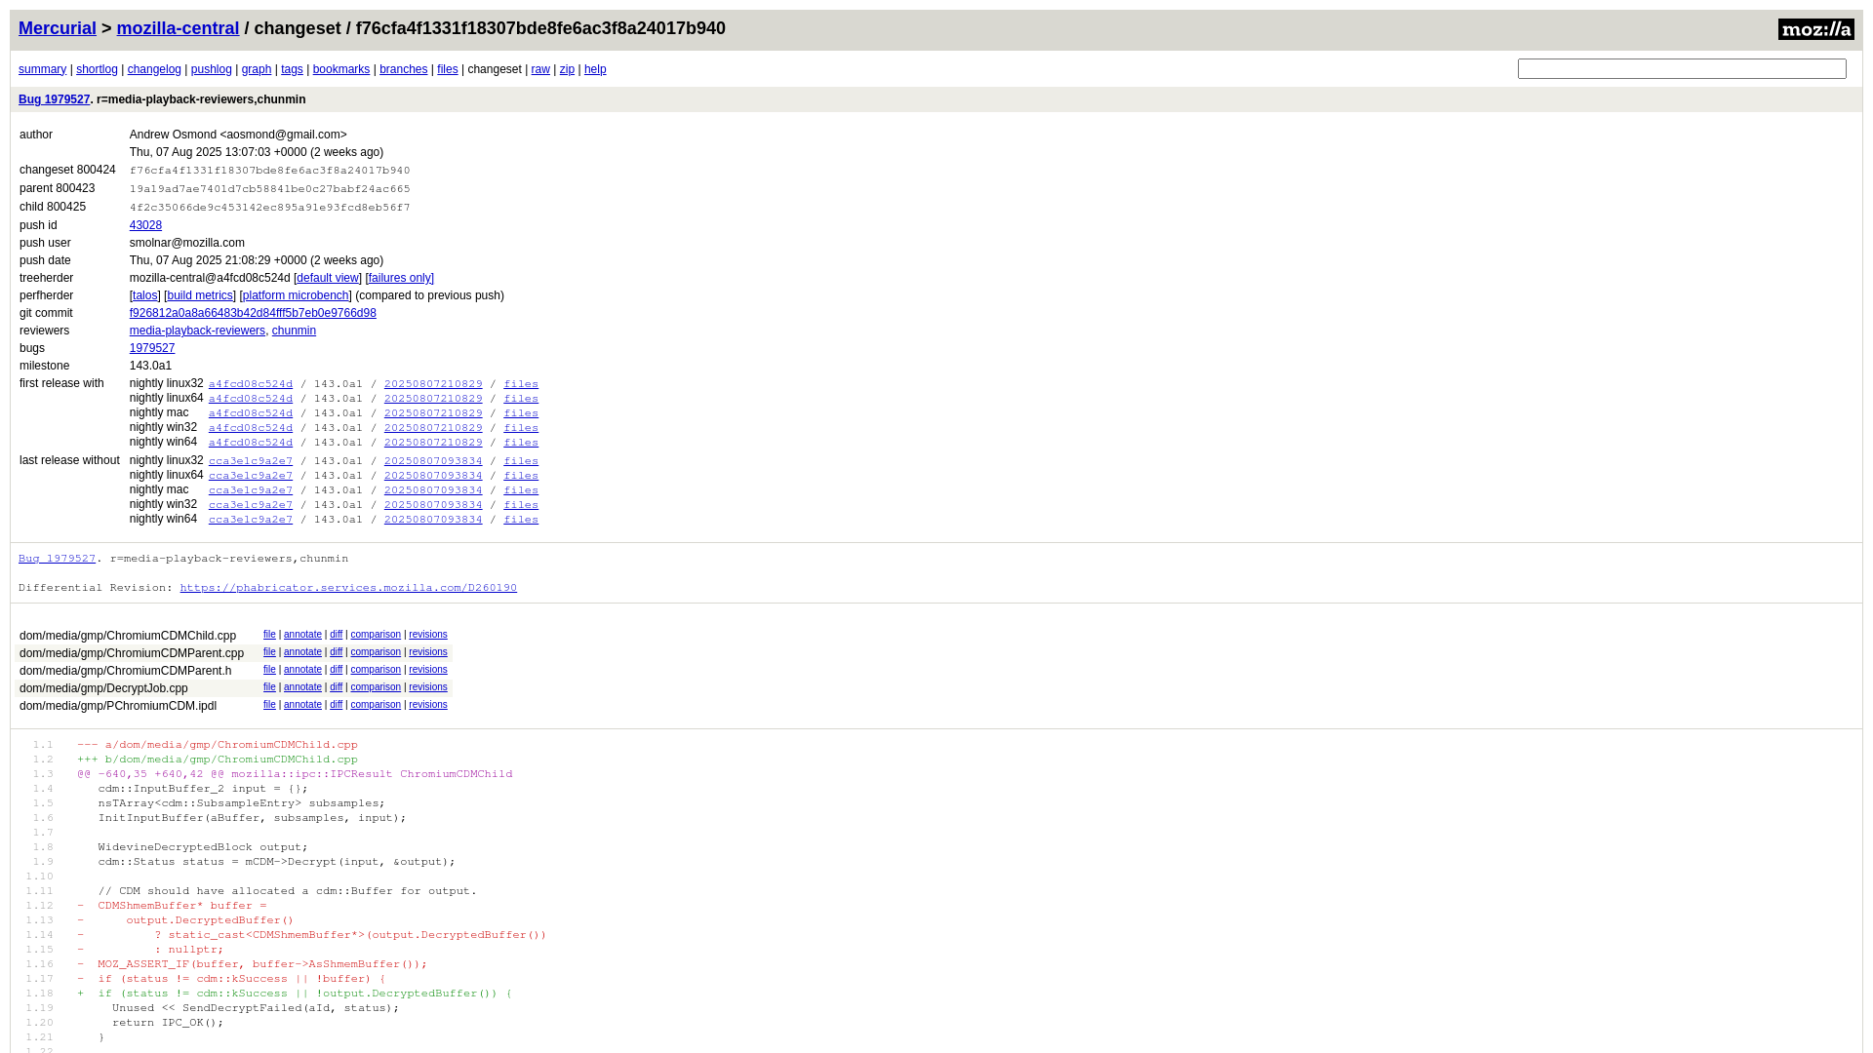This screenshot has height=1053, width=1873.
Task: Open the Perfherder talos link
Action: tap(144, 295)
